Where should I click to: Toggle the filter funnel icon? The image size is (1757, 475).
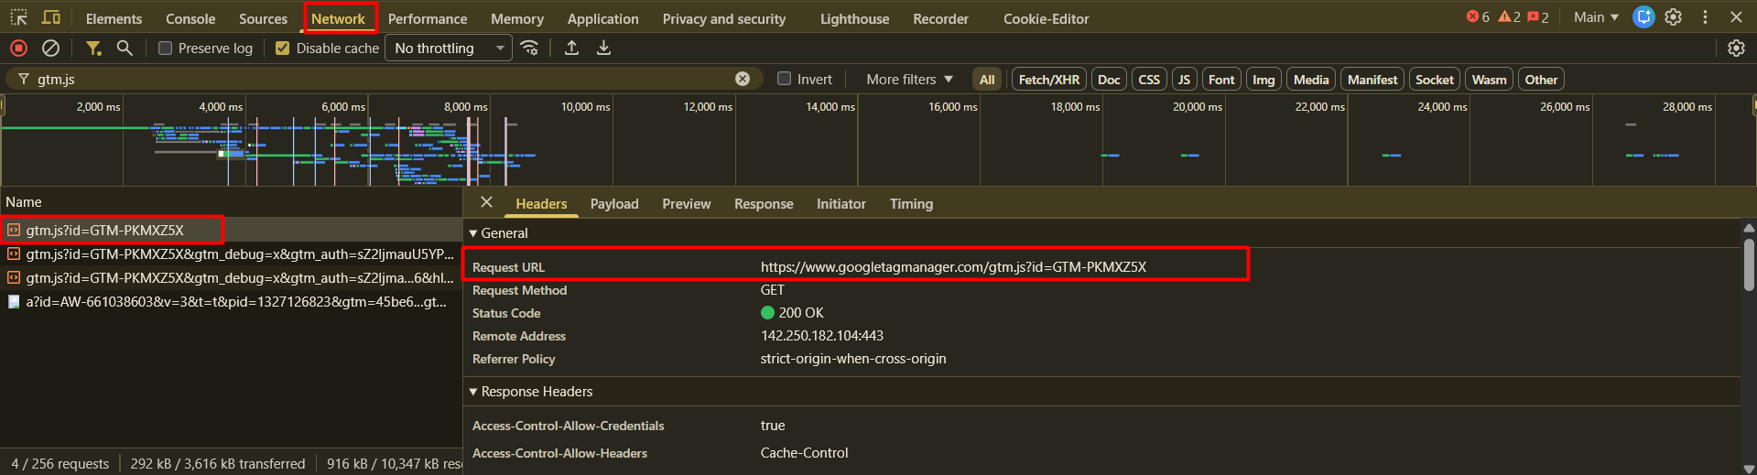[x=93, y=48]
